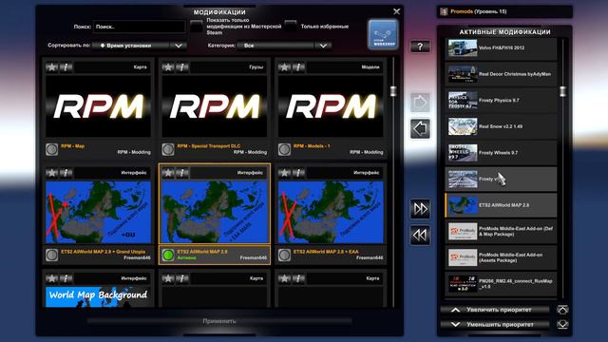Click RPM - Models - 1 thumbnail
Image resolution: width=608 pixels, height=342 pixels.
331,106
